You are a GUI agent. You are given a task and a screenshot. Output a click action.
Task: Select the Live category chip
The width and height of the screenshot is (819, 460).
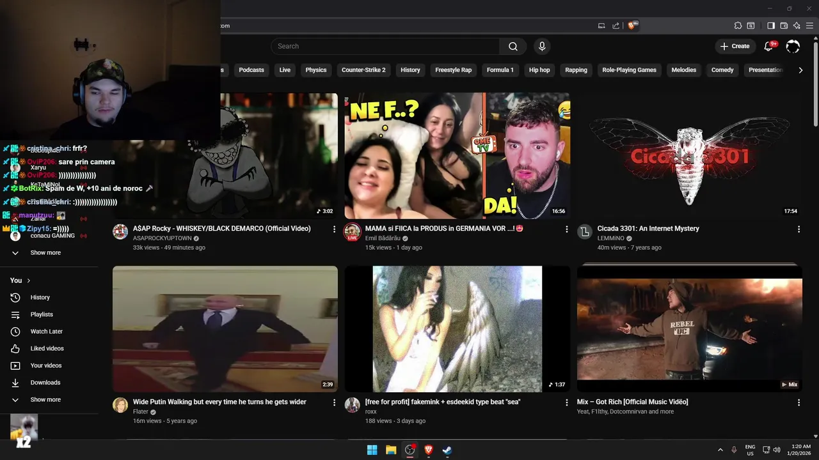[285, 70]
